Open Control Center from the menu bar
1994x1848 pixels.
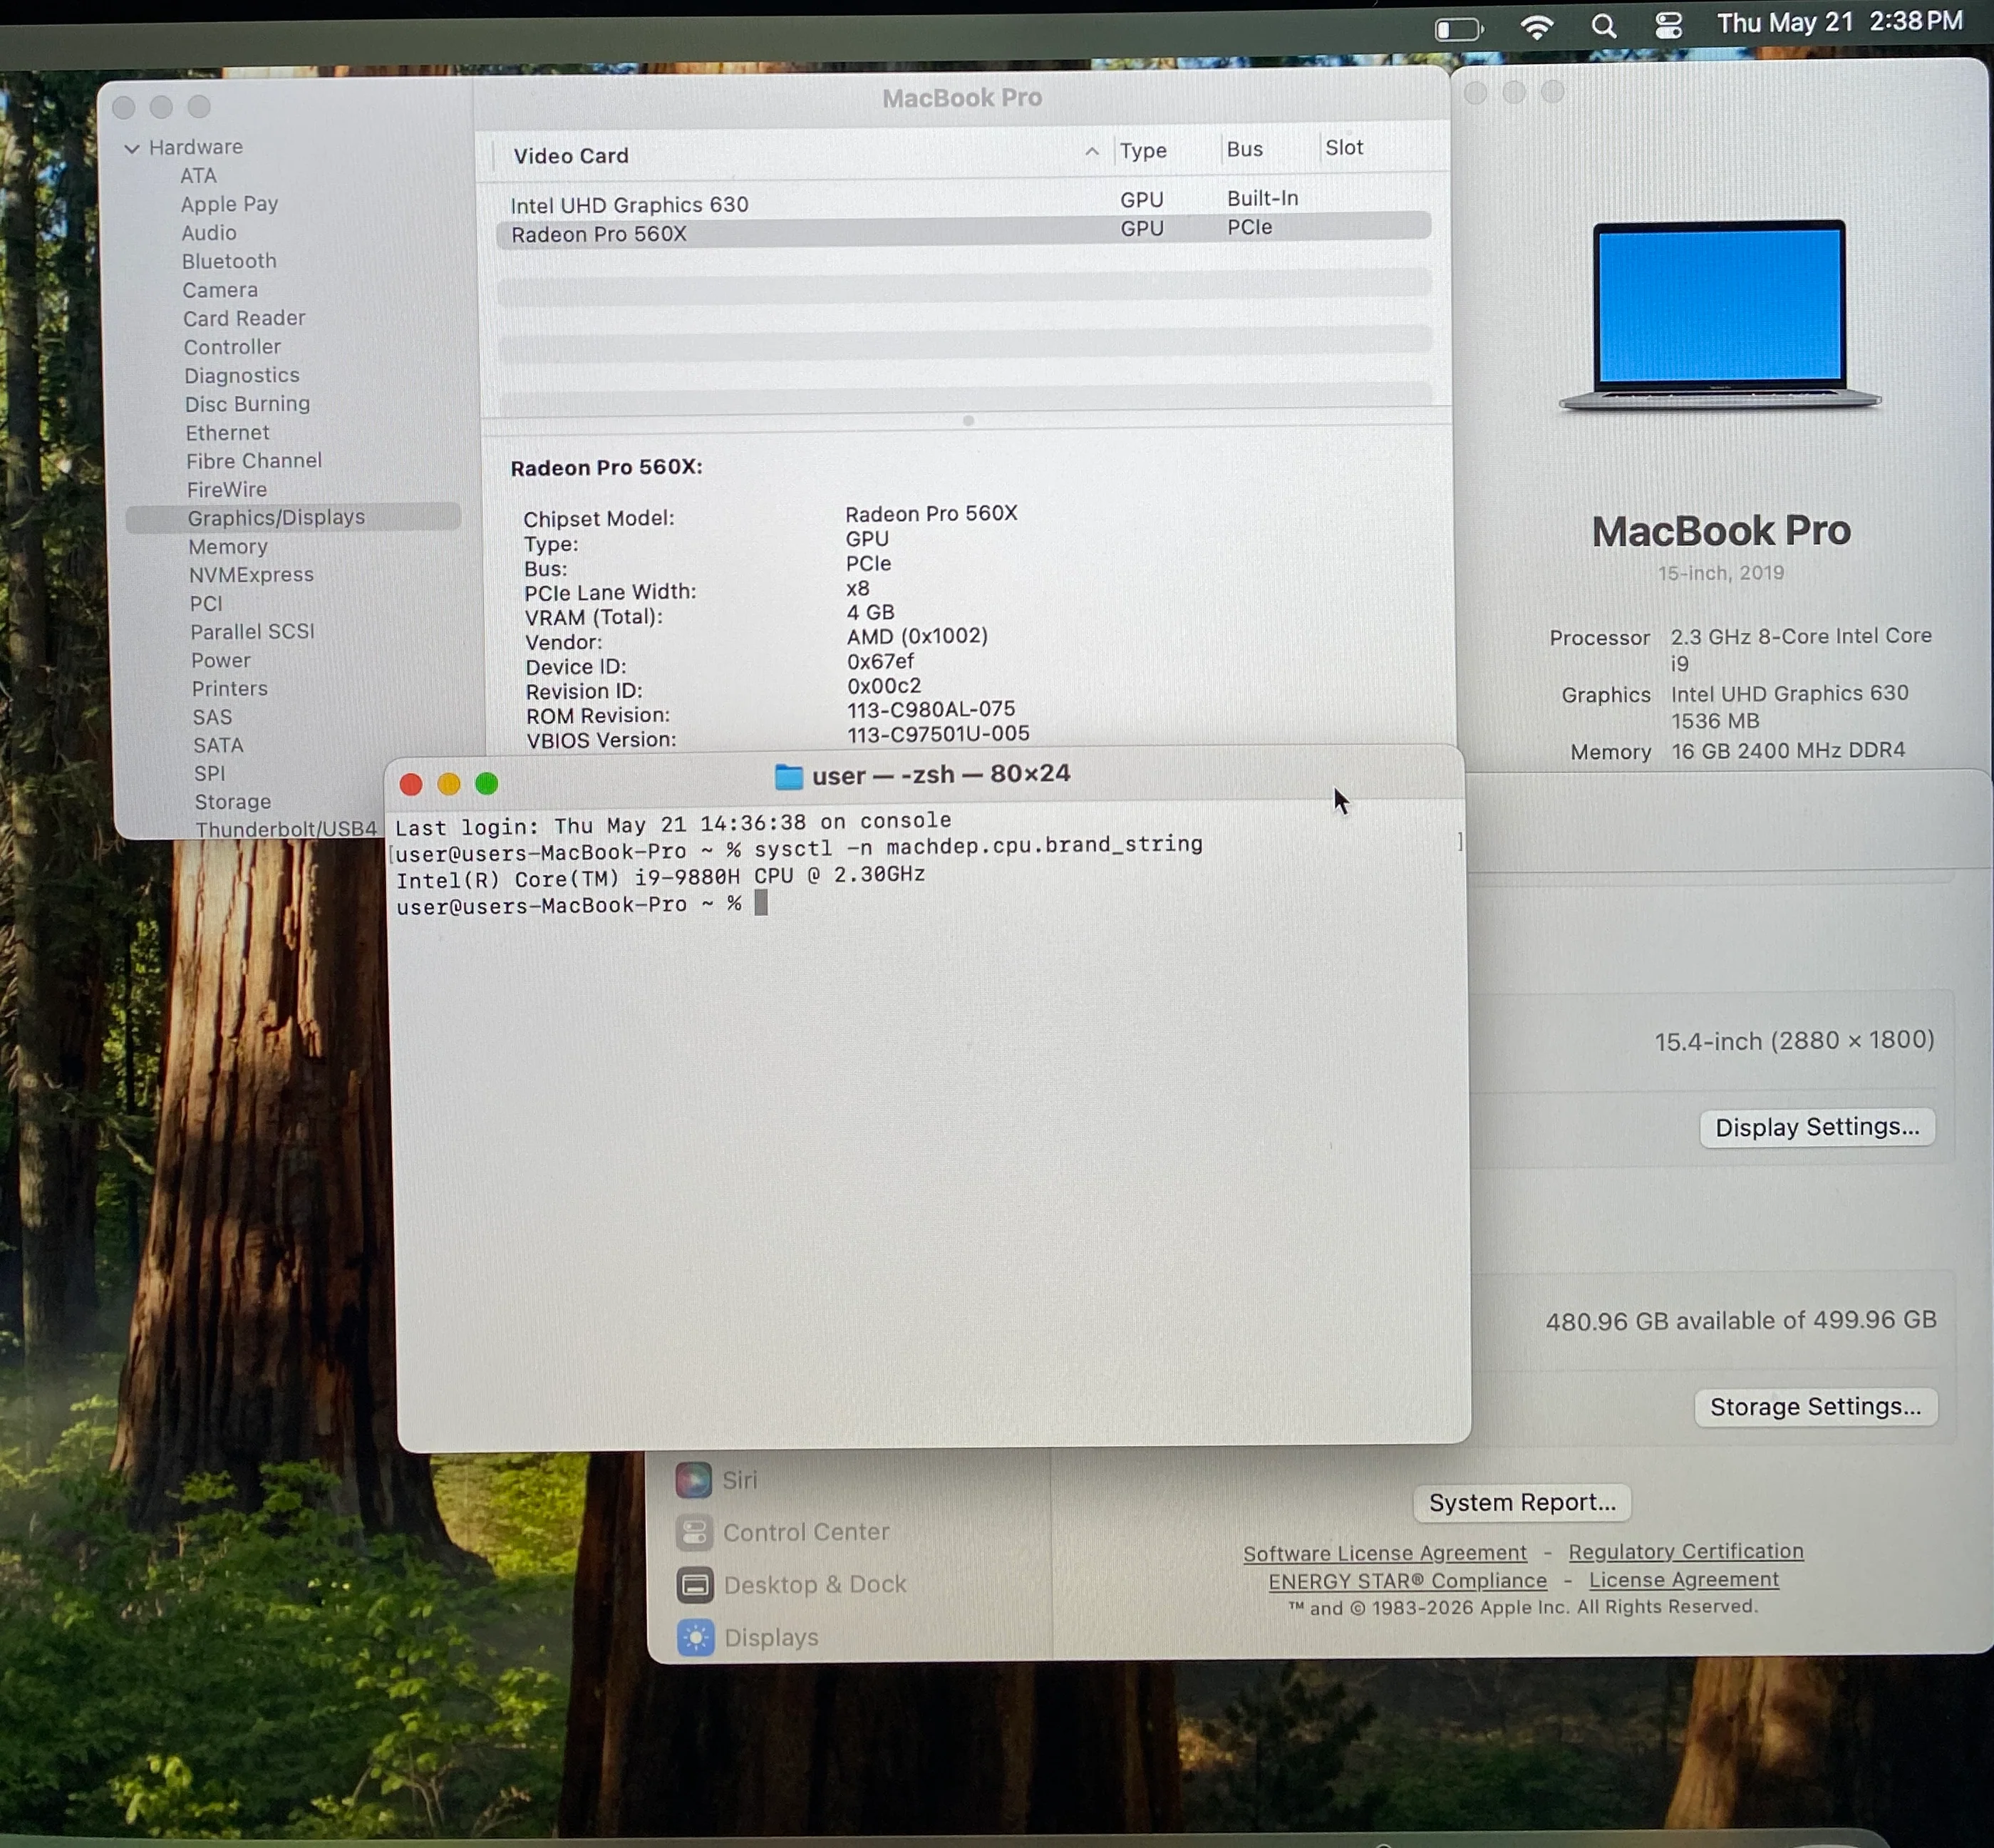(x=1669, y=25)
